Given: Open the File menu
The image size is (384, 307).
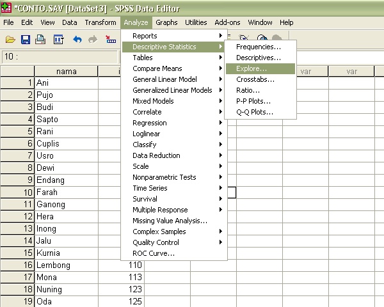Looking at the screenshot, I should pos(8,22).
